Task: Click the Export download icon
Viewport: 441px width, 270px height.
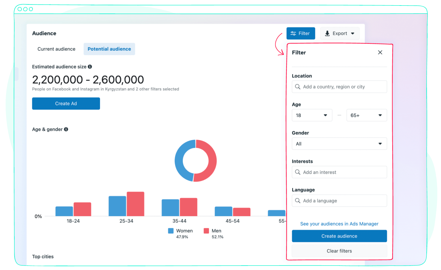Action: pos(327,33)
